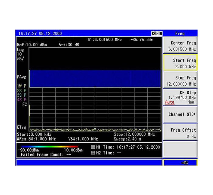Click the Sweep:2.40 s readout
Image resolution: width=213 pixels, height=195 pixels.
click(127, 139)
